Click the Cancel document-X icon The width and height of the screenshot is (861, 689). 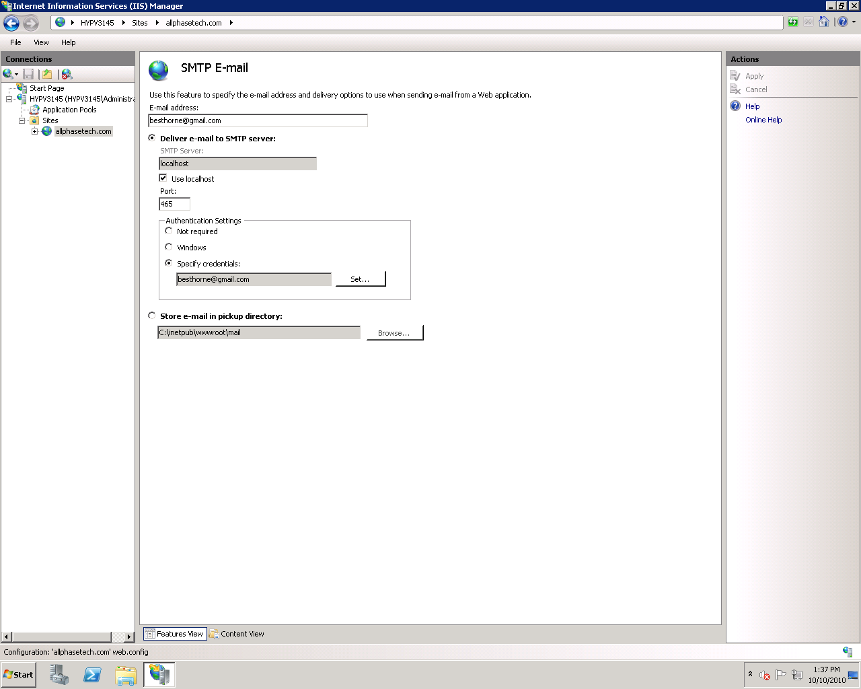[x=735, y=89]
